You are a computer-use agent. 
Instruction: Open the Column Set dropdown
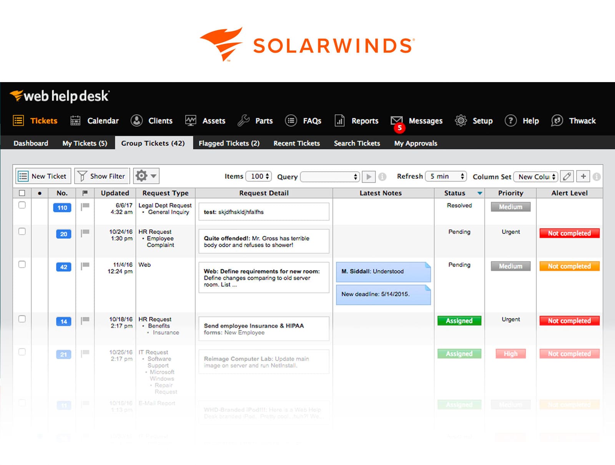click(536, 176)
